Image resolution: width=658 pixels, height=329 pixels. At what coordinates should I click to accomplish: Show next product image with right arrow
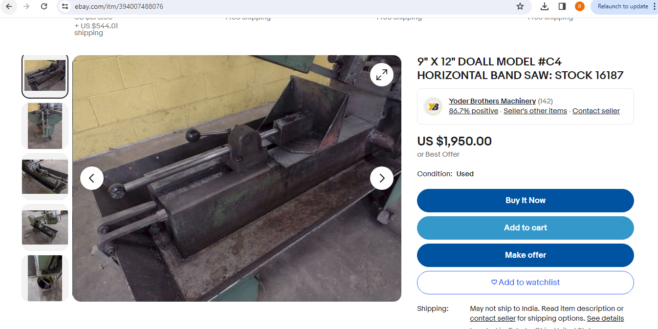[x=382, y=178]
